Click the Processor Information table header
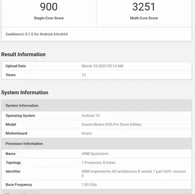 (x=96, y=143)
